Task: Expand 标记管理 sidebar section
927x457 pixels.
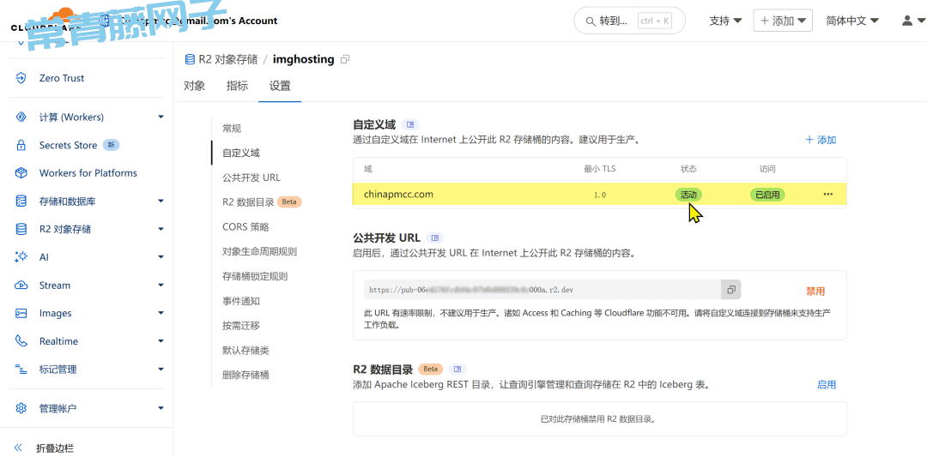Action: [161, 370]
